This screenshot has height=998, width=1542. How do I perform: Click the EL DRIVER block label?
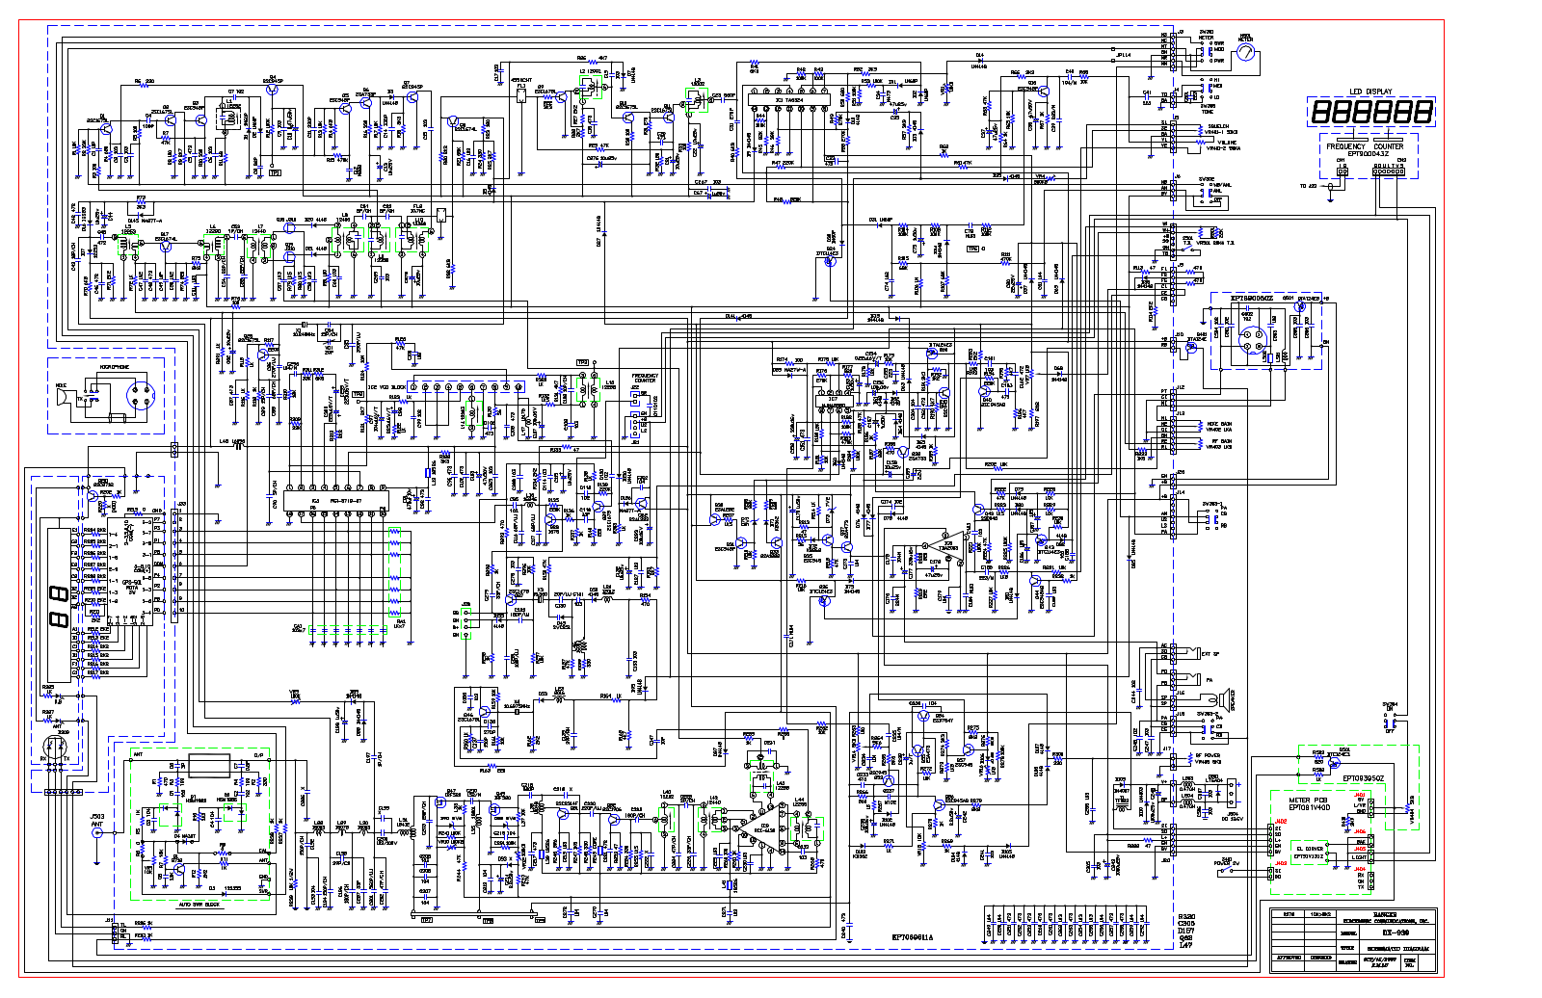tap(1310, 849)
